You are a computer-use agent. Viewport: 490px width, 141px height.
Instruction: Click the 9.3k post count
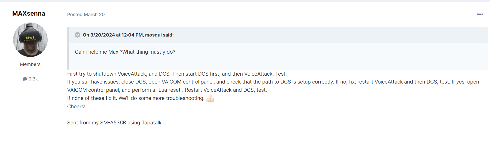click(33, 79)
